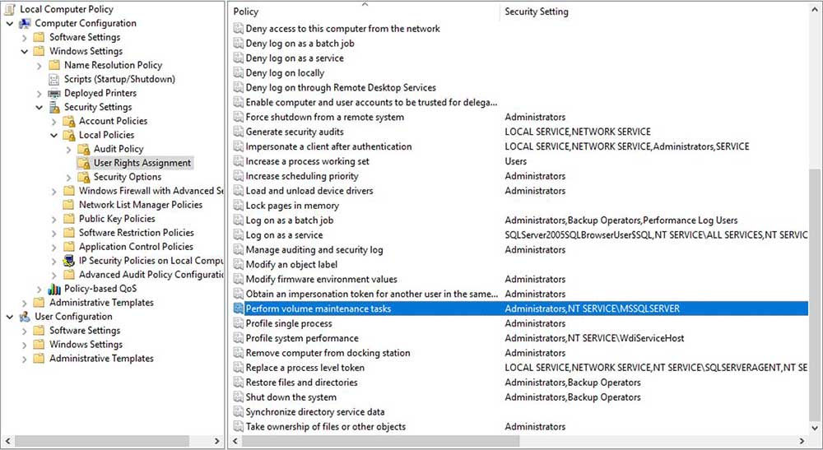Expand the Security Options node
823x450 pixels.
coord(68,177)
